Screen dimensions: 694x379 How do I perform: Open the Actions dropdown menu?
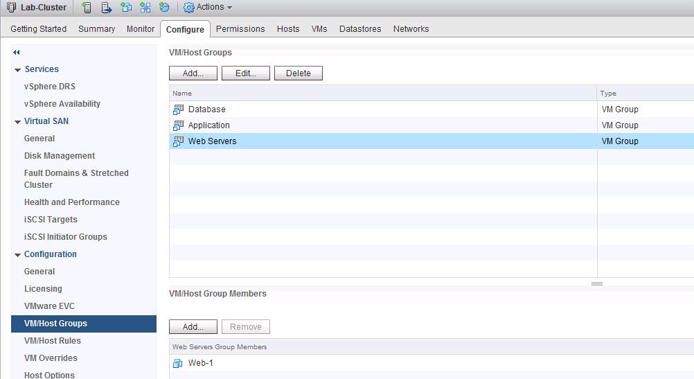[x=208, y=8]
